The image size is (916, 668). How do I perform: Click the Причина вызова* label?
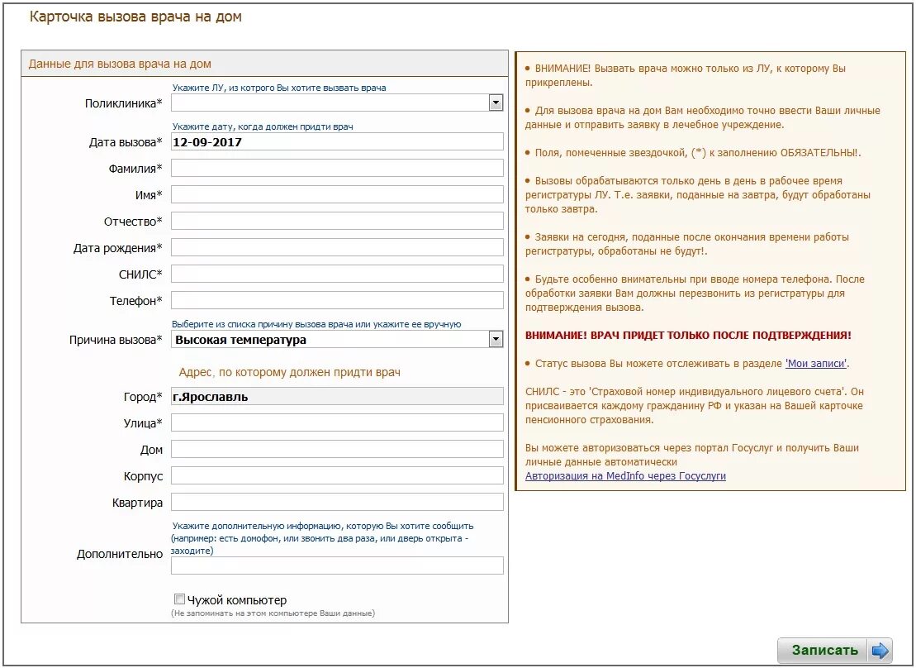tap(116, 340)
